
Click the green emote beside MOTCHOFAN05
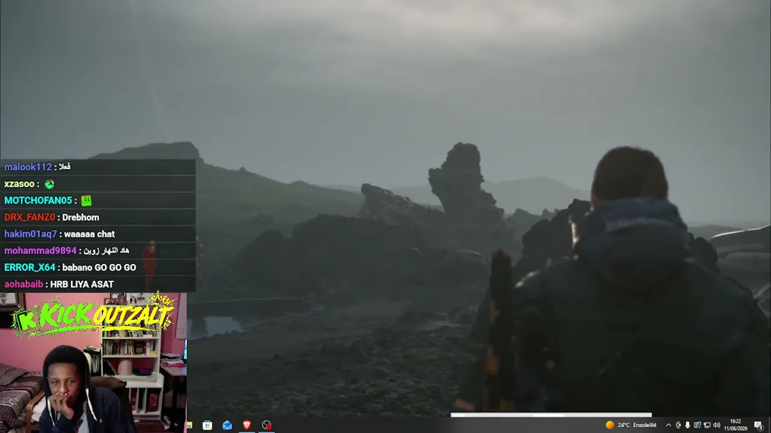[87, 201]
